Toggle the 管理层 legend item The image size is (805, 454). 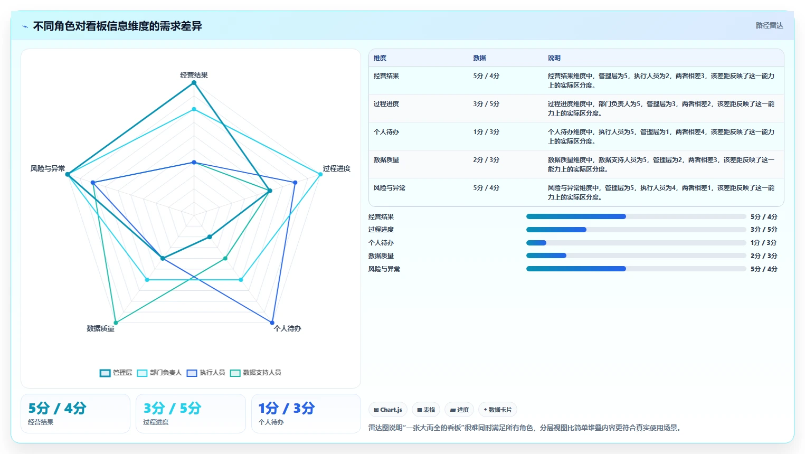[116, 373]
